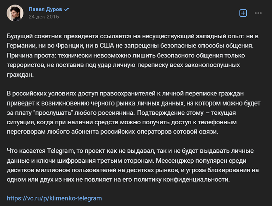
Task: Click the word Мессенджер in the post
Action: 175,160
